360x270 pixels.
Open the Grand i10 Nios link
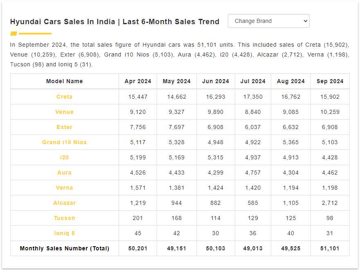(x=65, y=142)
